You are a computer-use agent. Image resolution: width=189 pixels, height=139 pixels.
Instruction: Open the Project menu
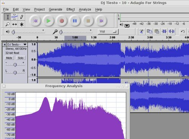pos(39,9)
